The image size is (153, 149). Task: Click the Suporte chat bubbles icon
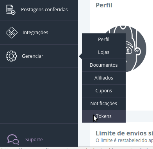13,139
